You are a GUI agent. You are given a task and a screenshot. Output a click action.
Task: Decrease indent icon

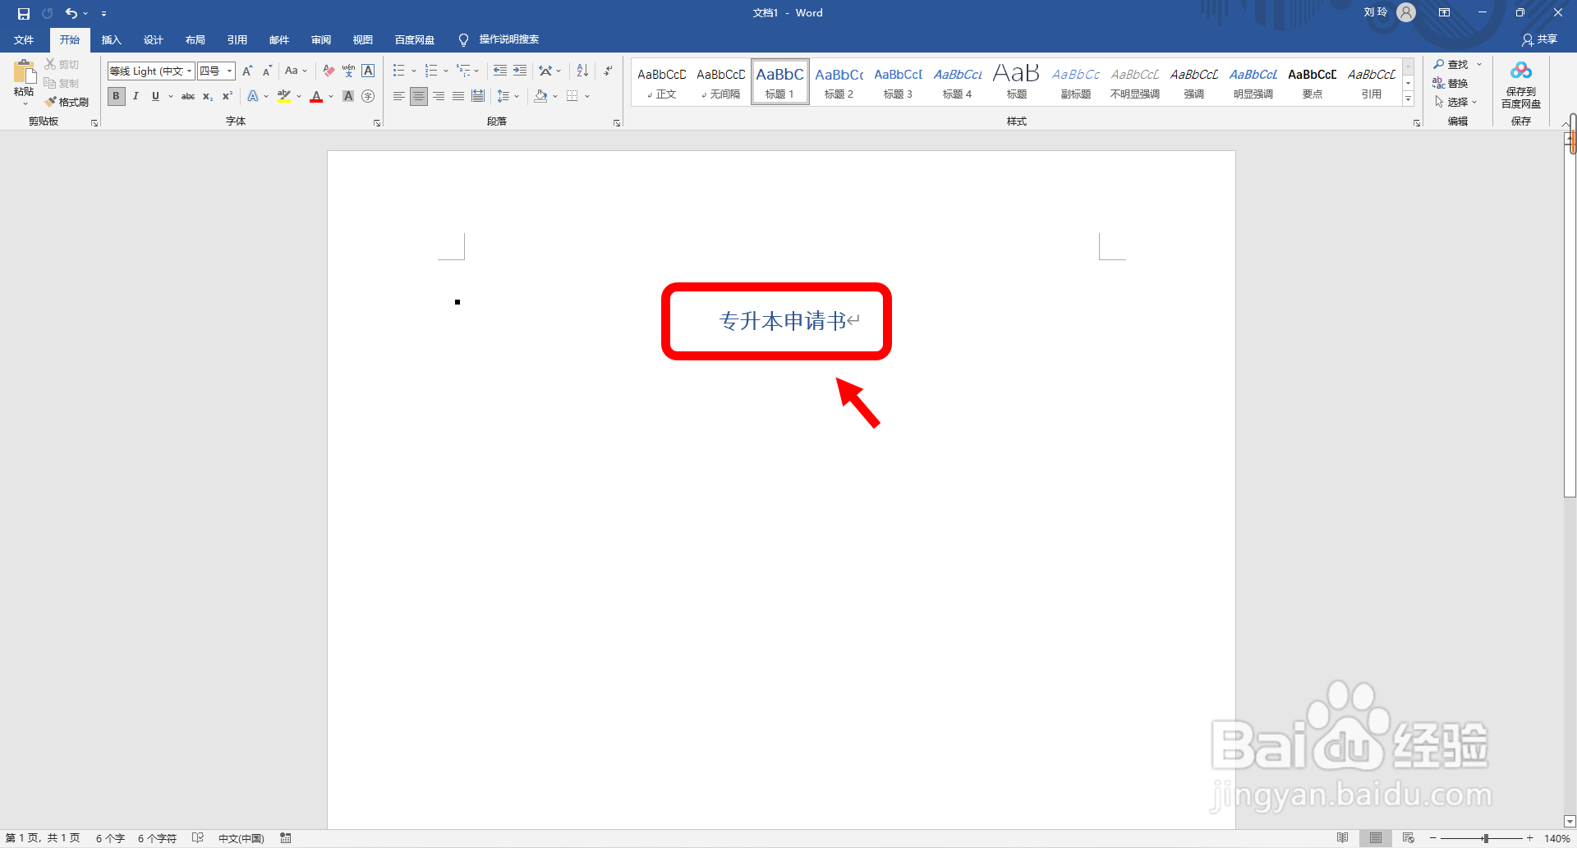point(499,71)
